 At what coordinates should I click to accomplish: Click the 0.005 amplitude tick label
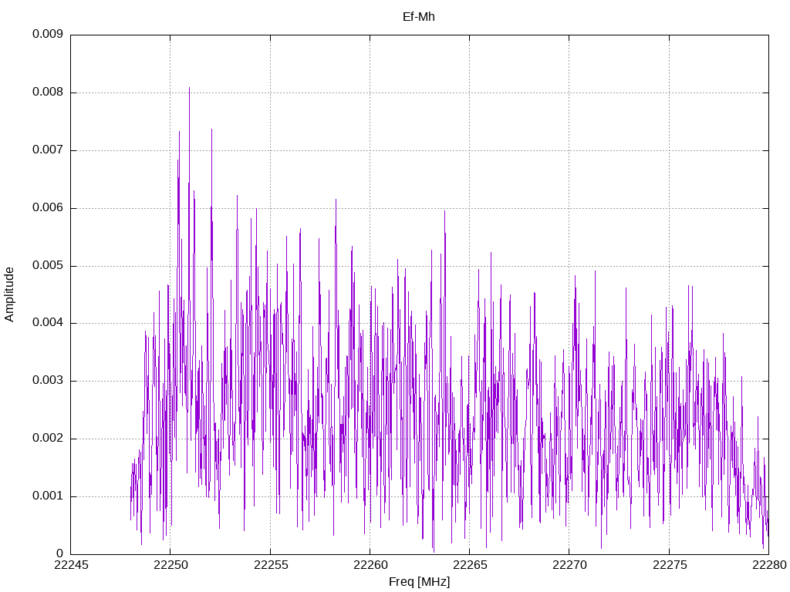47,266
